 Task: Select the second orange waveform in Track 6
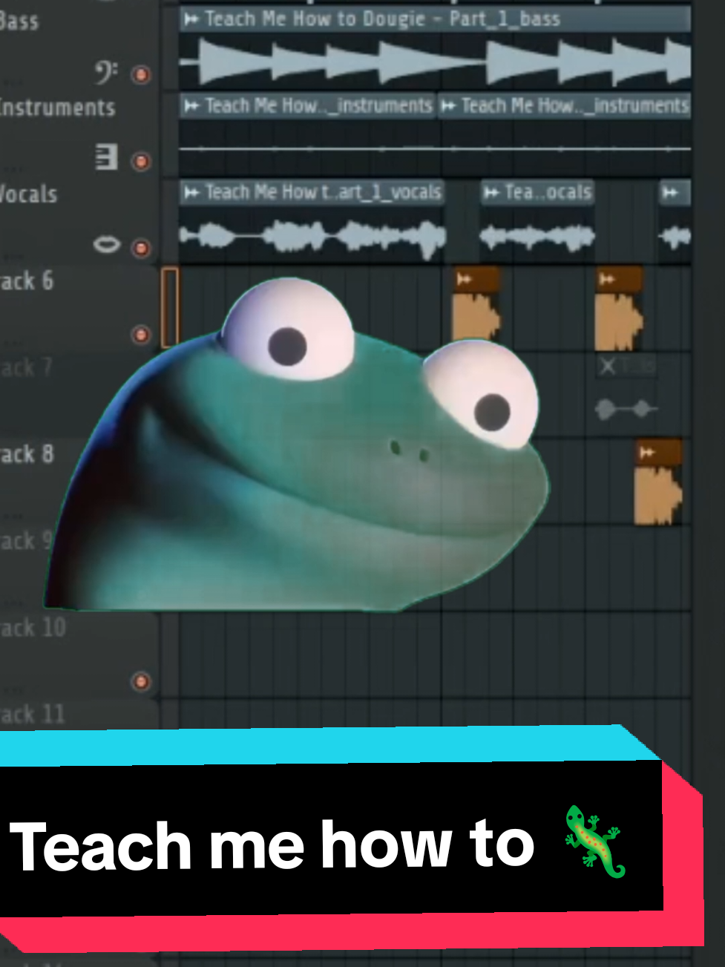click(618, 321)
